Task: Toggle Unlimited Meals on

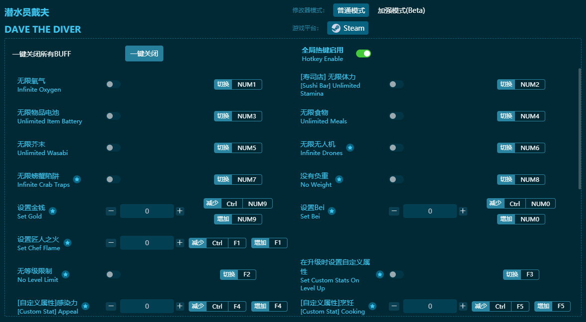Action: pos(396,116)
